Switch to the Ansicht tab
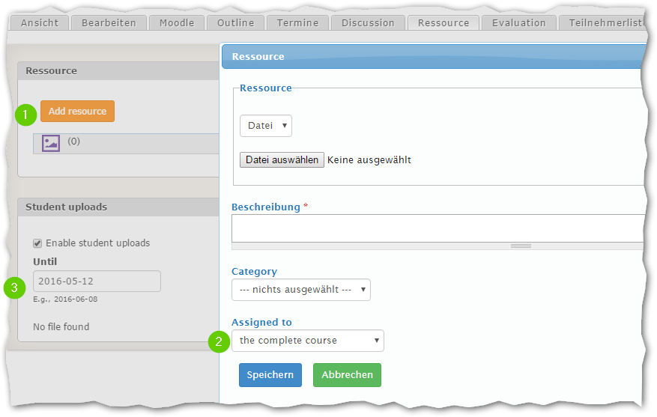657x417 pixels. coord(40,22)
